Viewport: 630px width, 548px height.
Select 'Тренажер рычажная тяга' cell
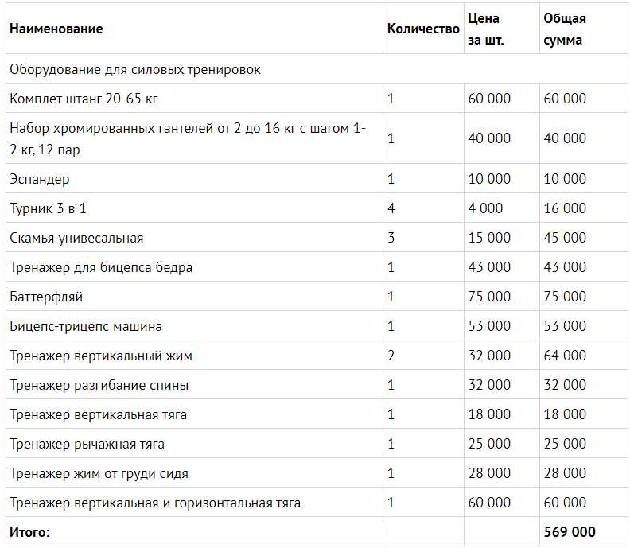pyautogui.click(x=87, y=444)
